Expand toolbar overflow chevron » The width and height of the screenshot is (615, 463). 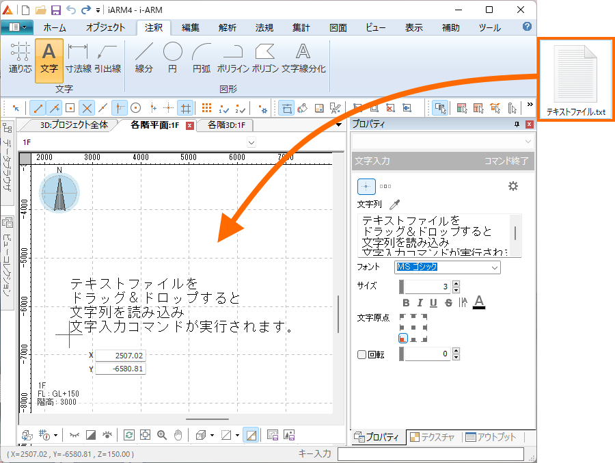pyautogui.click(x=530, y=105)
